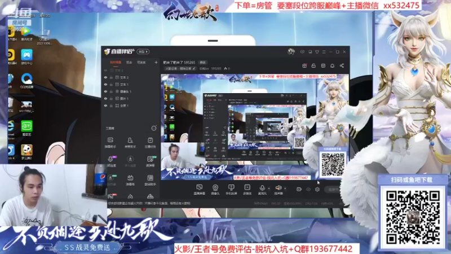Open notifications bell icon
This screenshot has width=451, height=254.
[332, 65]
